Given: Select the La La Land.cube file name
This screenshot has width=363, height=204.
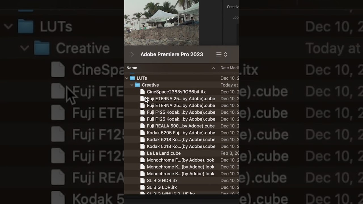Looking at the screenshot, I should (x=164, y=153).
